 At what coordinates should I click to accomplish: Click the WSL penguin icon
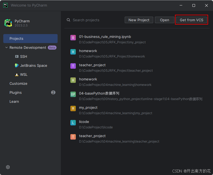point(17,75)
